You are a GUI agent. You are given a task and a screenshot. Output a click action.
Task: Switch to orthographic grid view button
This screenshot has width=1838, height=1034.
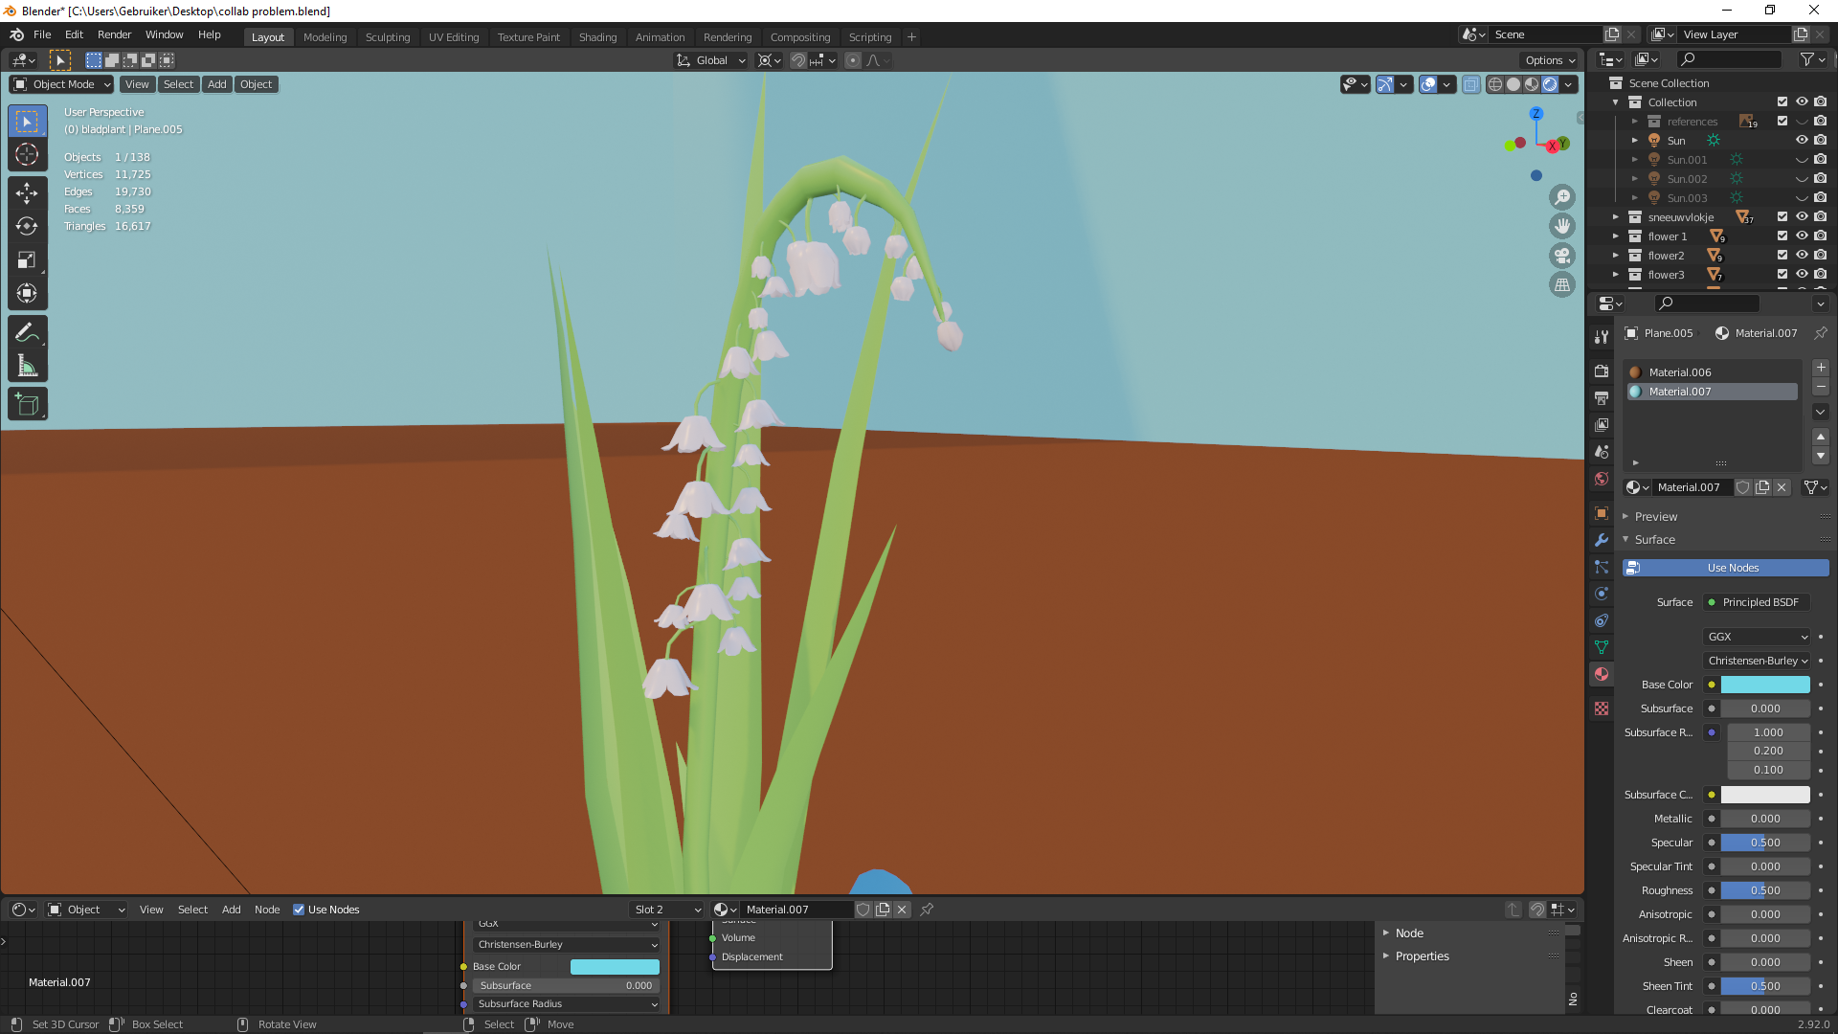(1562, 285)
